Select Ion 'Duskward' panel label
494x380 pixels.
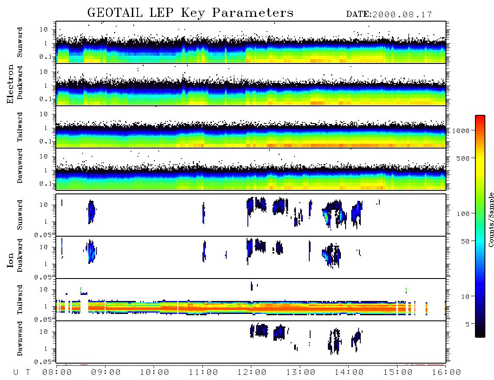tap(20, 255)
